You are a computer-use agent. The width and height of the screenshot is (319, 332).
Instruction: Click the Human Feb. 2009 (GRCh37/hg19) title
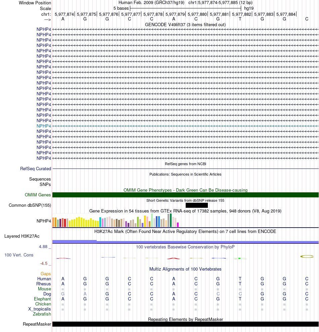(151, 3)
